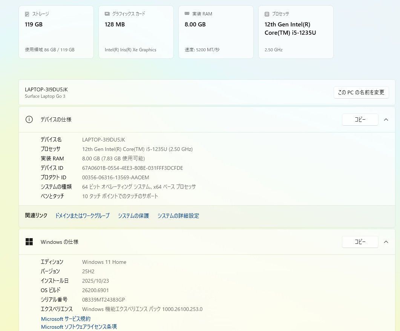400x331 pixels.
Task: Click the Windows logo beside Windows の仕様
Action: tap(29, 242)
